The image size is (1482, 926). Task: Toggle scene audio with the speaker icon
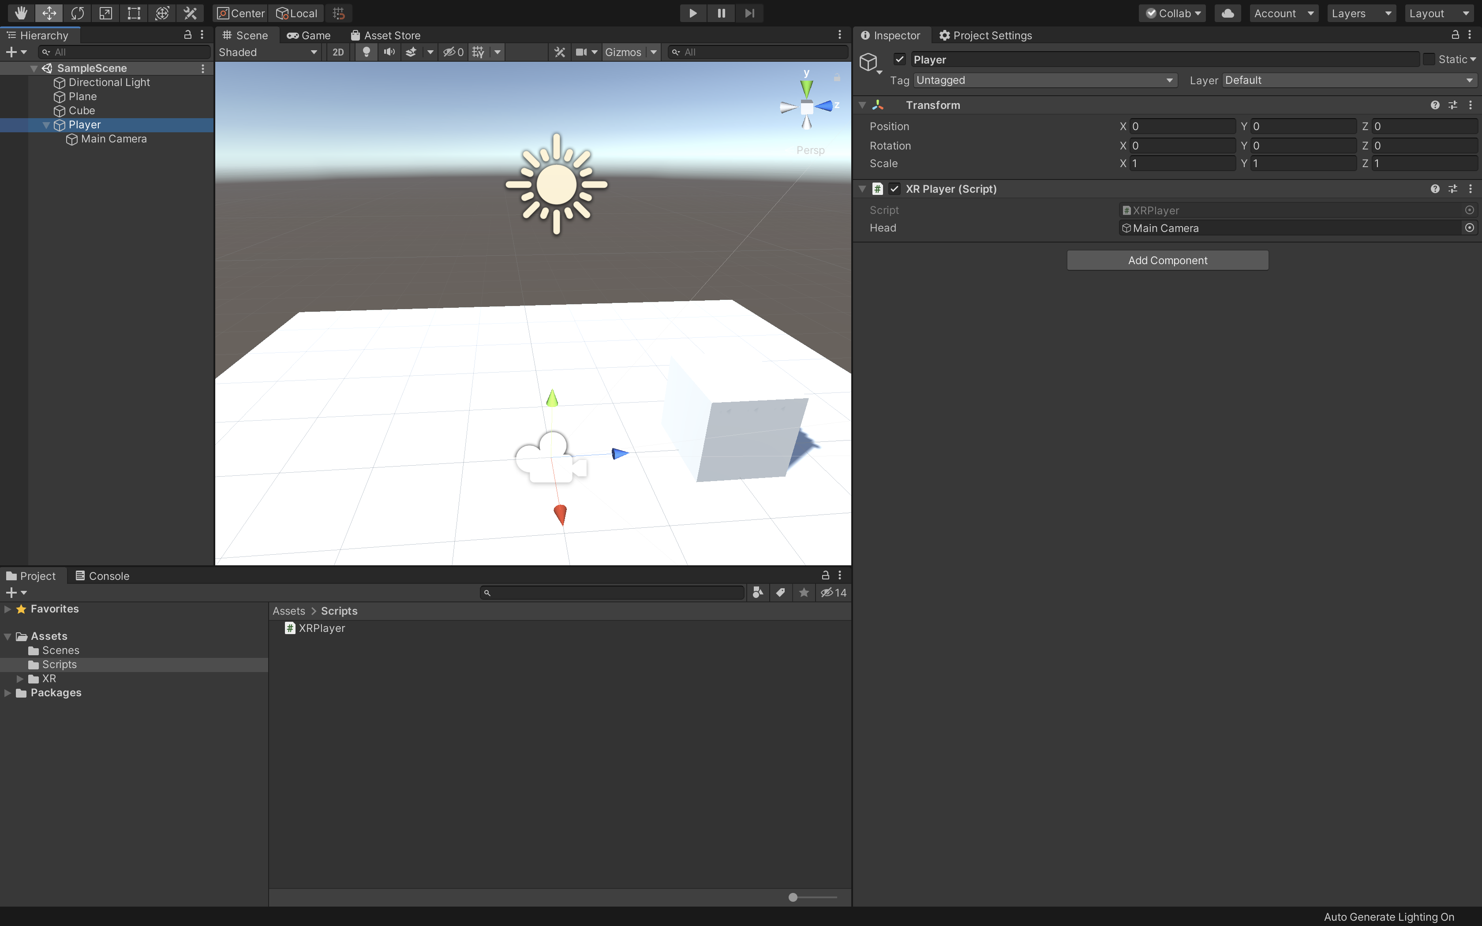click(389, 52)
